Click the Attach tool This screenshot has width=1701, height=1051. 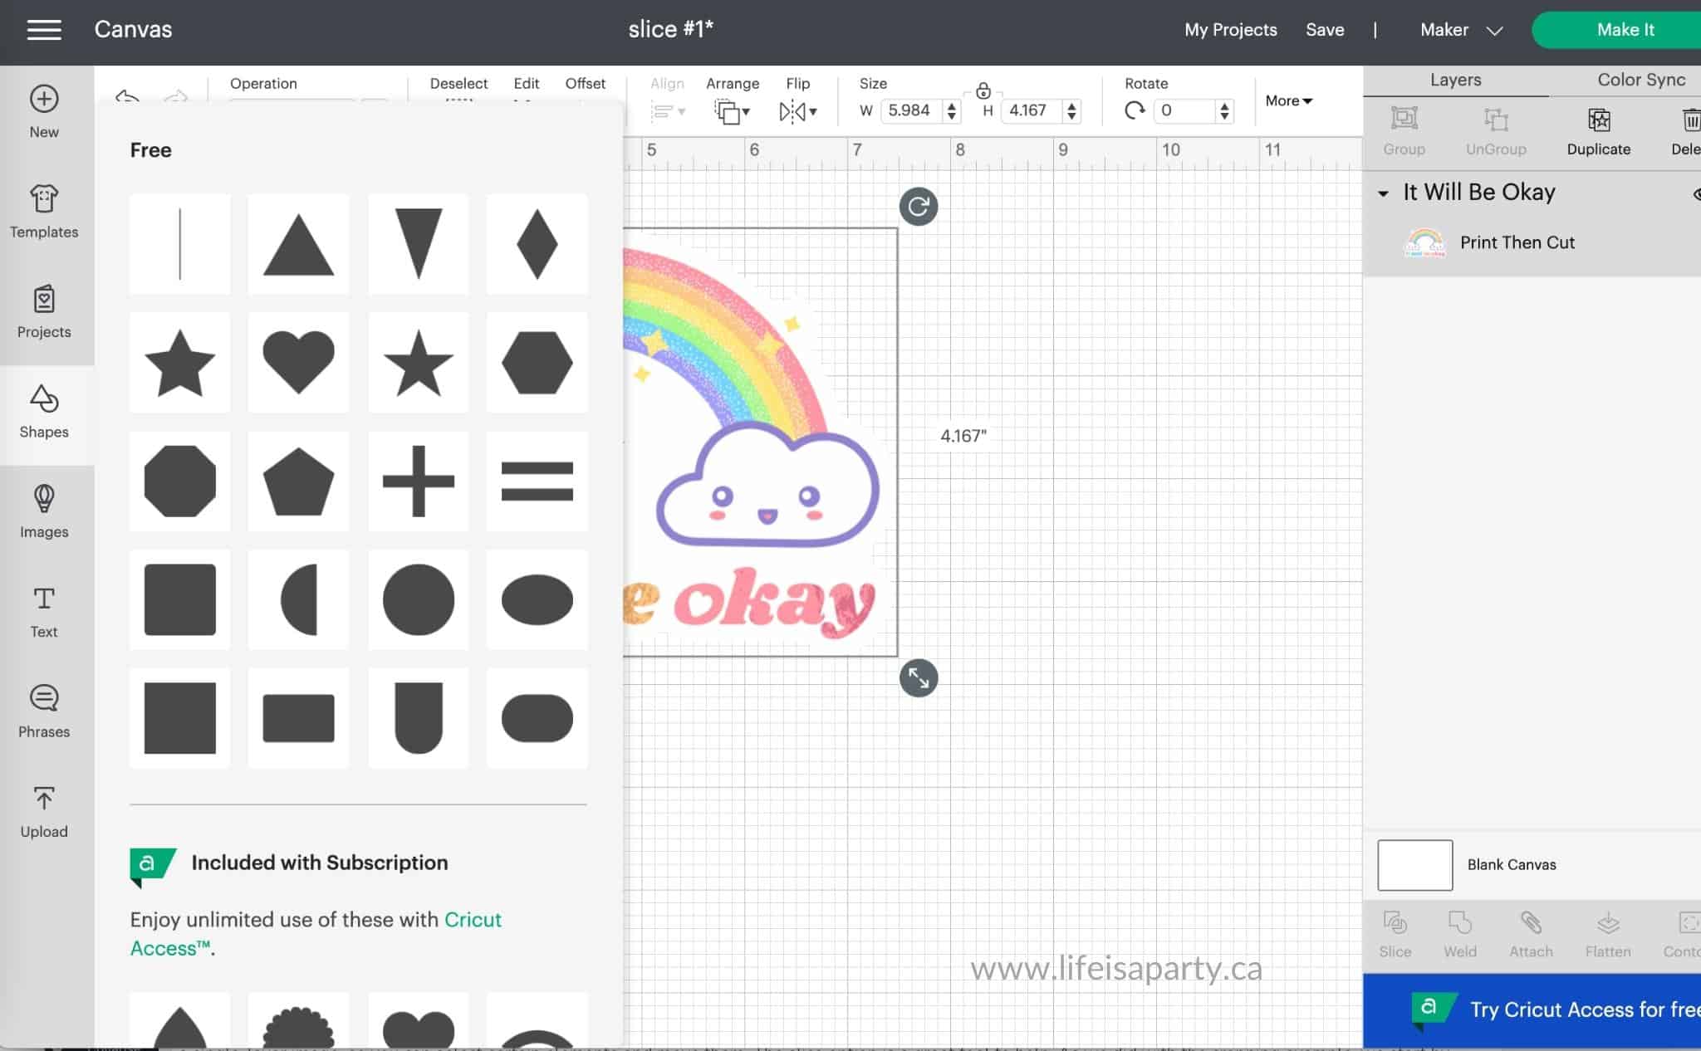(x=1531, y=935)
